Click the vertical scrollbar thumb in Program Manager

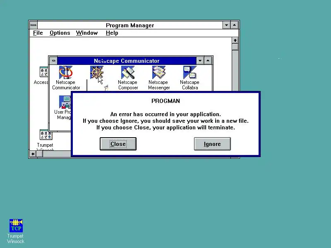click(x=235, y=47)
